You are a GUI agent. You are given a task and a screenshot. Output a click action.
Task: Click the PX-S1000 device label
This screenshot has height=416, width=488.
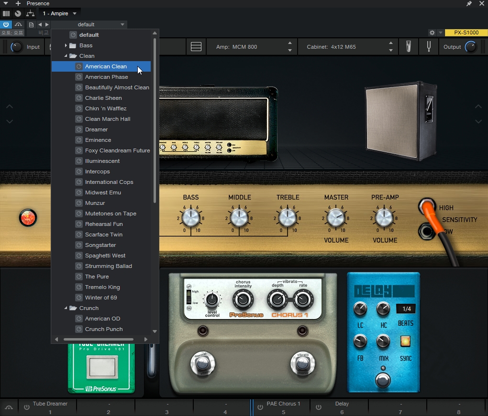click(466, 32)
